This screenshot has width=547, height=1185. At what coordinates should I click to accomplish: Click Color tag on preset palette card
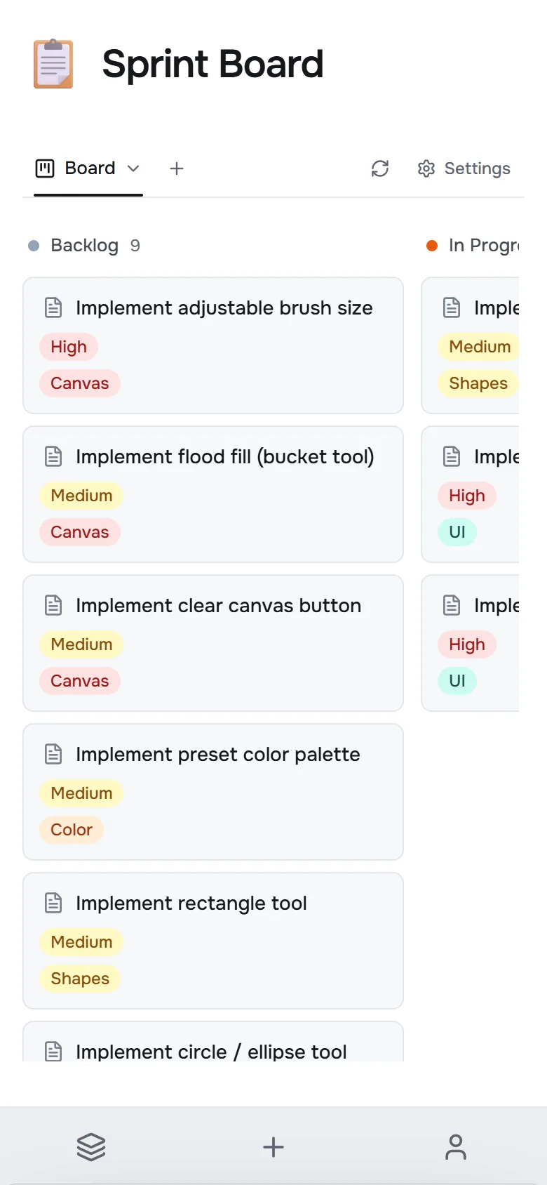click(72, 830)
